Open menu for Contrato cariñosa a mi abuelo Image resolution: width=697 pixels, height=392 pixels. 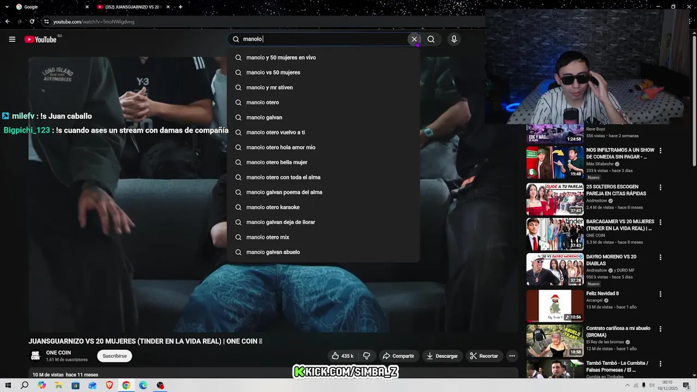661,329
